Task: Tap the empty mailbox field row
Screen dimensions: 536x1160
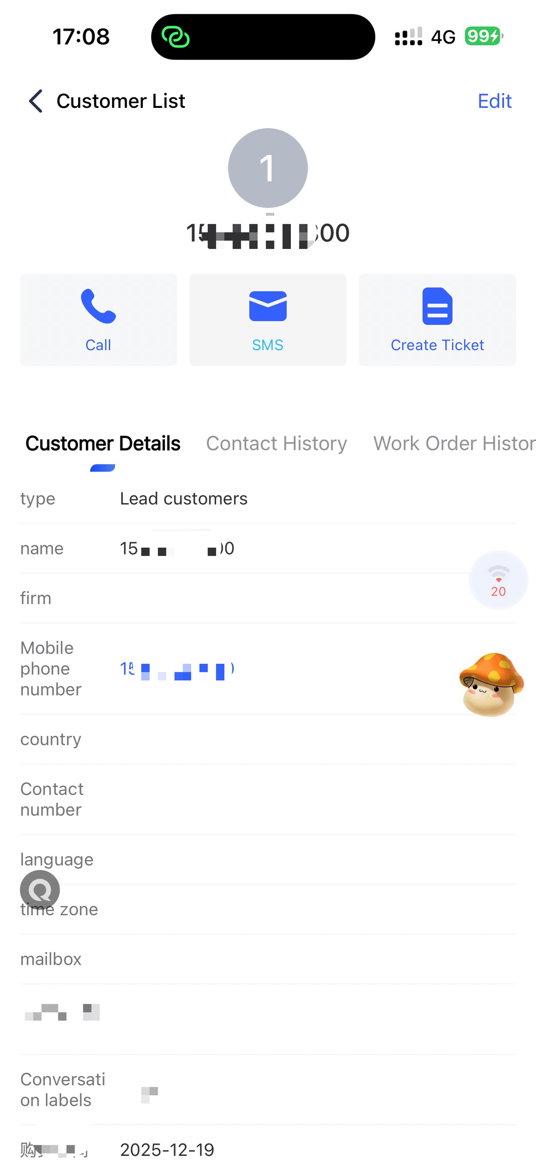Action: point(268,959)
